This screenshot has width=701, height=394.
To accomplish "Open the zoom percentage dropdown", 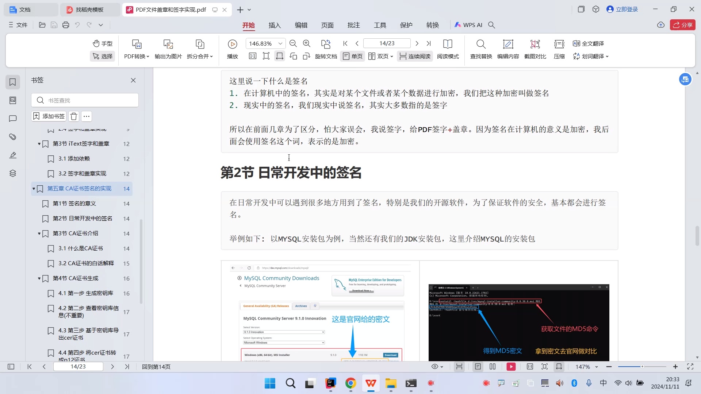I will tap(280, 43).
